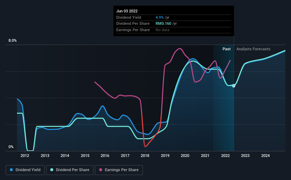Click the Past region label
Image resolution: width=291 pixels, height=180 pixels.
coord(226,49)
